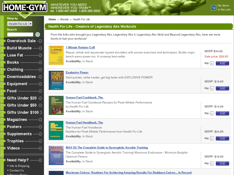Open Human Fuel Cookbook product link
The height and width of the screenshot is (175, 234).
coord(85,97)
